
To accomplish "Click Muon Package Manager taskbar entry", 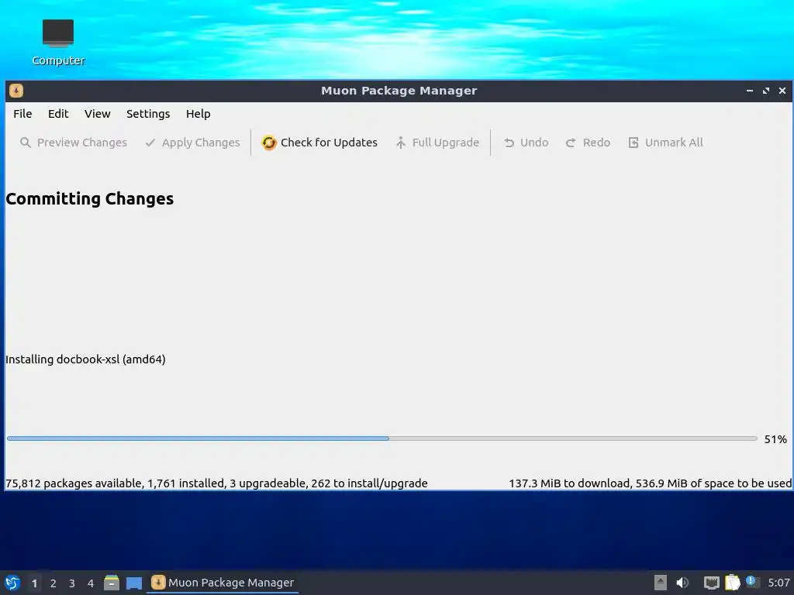I will pos(223,583).
